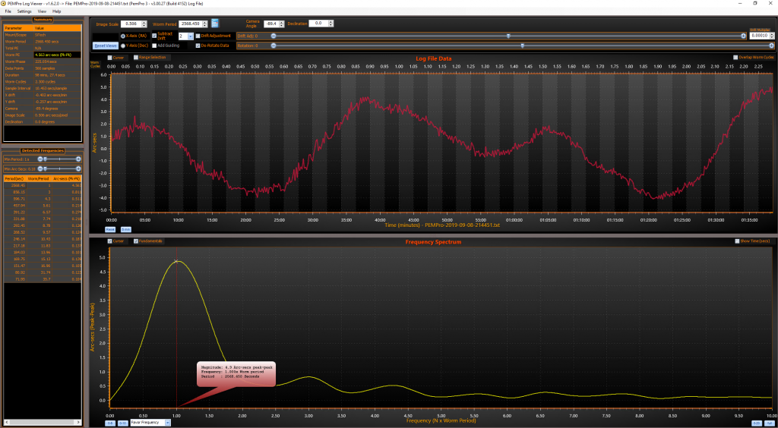Open the View menu

pyautogui.click(x=41, y=12)
